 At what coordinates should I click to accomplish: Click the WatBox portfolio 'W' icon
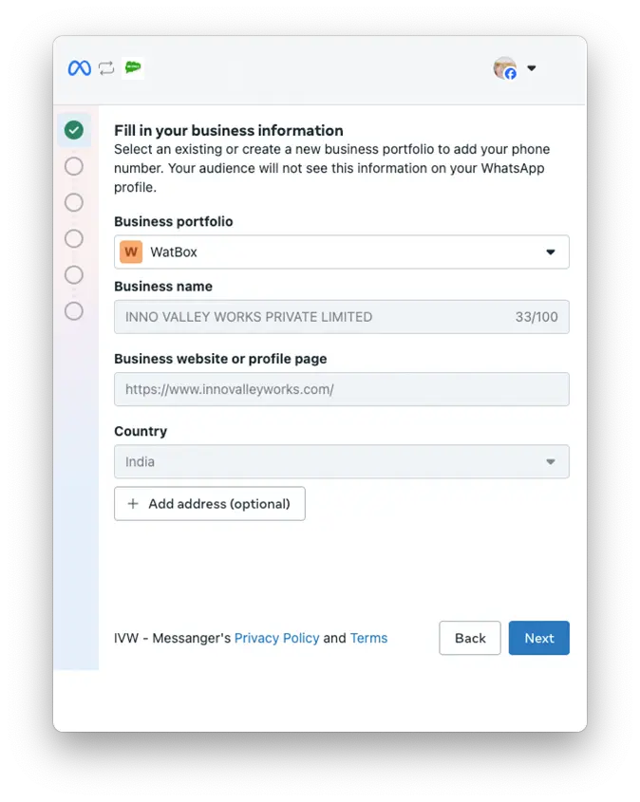[132, 252]
